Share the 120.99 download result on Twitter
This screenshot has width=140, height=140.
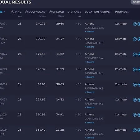(139, 115)
